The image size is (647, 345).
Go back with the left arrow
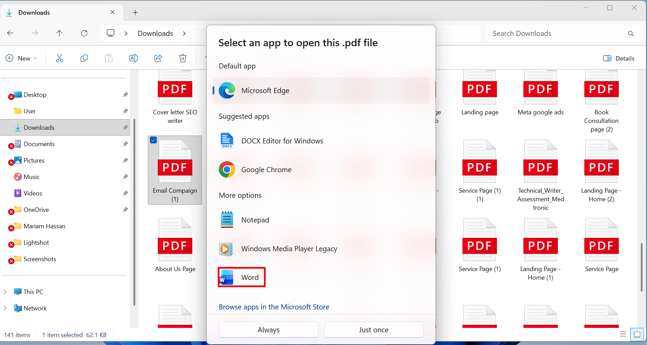click(x=10, y=33)
